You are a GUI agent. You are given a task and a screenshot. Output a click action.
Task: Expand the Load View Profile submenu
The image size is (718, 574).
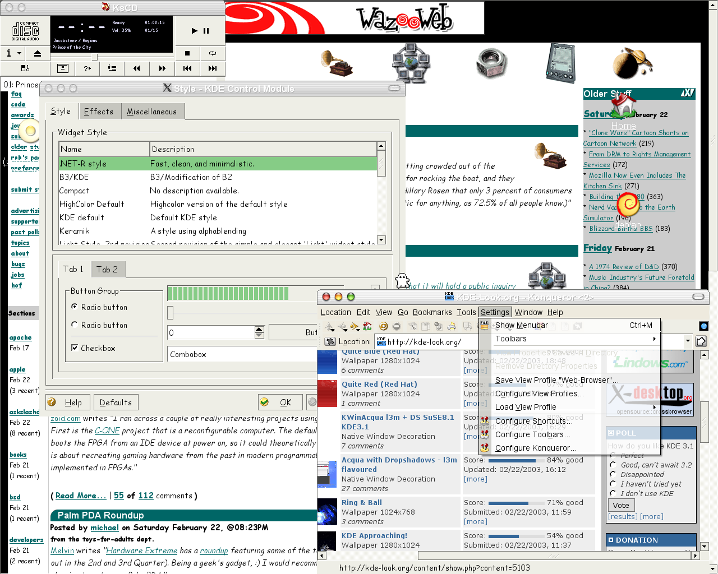pos(569,407)
